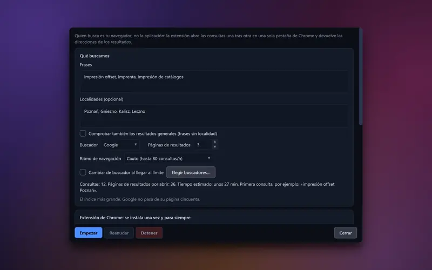Click the dialog's vertical scrollbar thumb
This screenshot has height=270, width=432.
[361, 76]
